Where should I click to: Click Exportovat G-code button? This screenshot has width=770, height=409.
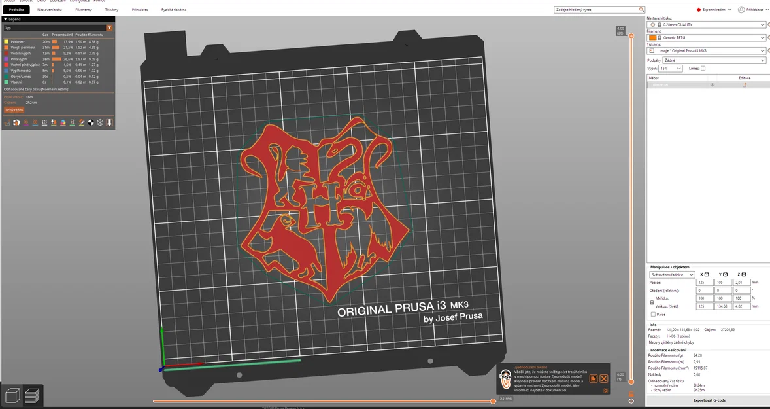(x=709, y=400)
